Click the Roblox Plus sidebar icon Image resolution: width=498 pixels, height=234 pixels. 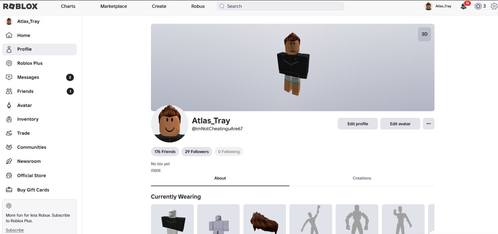pyautogui.click(x=9, y=63)
